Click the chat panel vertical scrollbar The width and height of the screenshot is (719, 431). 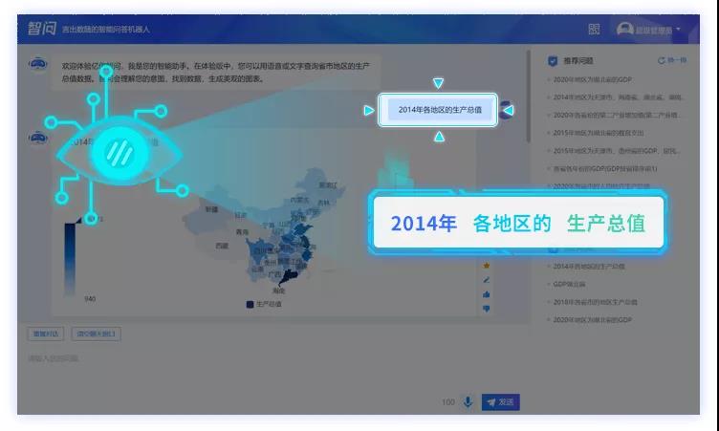coord(528,97)
